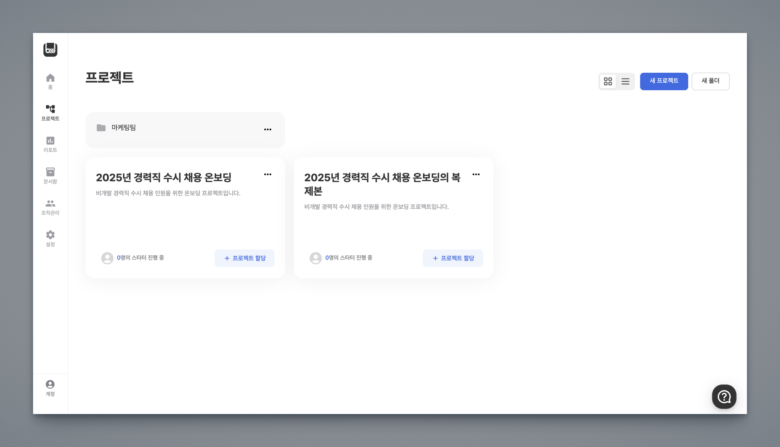Screen dimensions: 780x447
Task: Open 설정 (Settings) gear in sidebar
Action: click(x=50, y=238)
